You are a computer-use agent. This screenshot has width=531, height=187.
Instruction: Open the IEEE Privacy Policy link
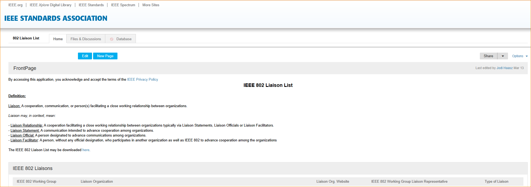point(143,80)
